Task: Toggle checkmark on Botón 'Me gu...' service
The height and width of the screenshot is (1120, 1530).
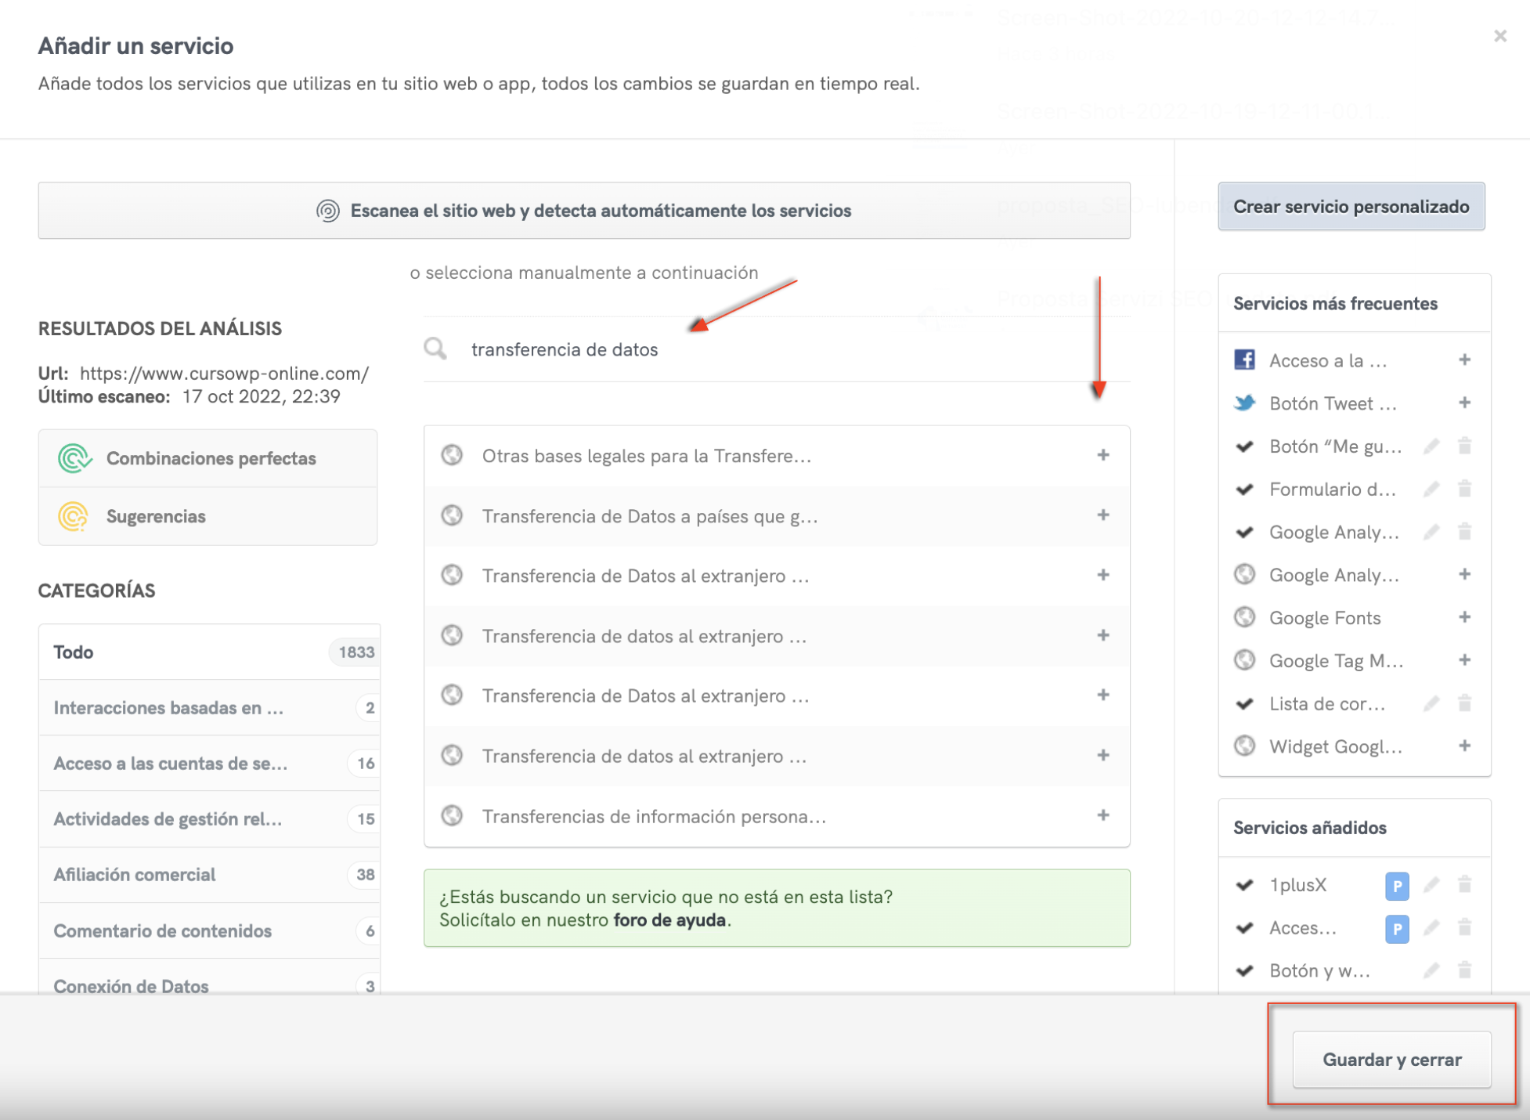Action: point(1244,446)
